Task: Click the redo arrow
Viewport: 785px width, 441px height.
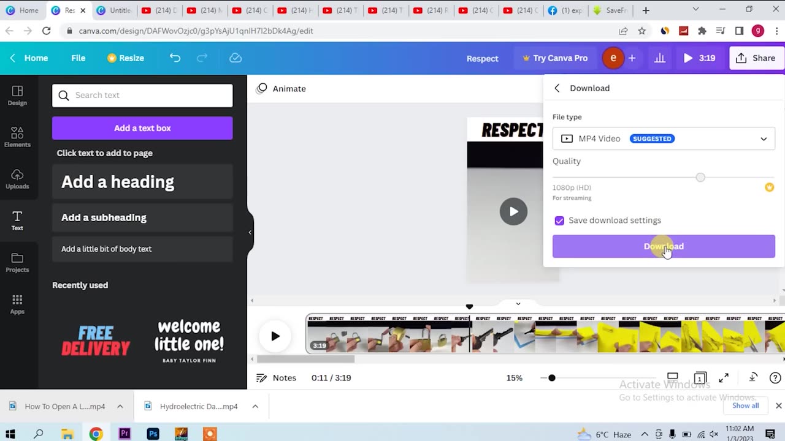Action: coord(202,58)
